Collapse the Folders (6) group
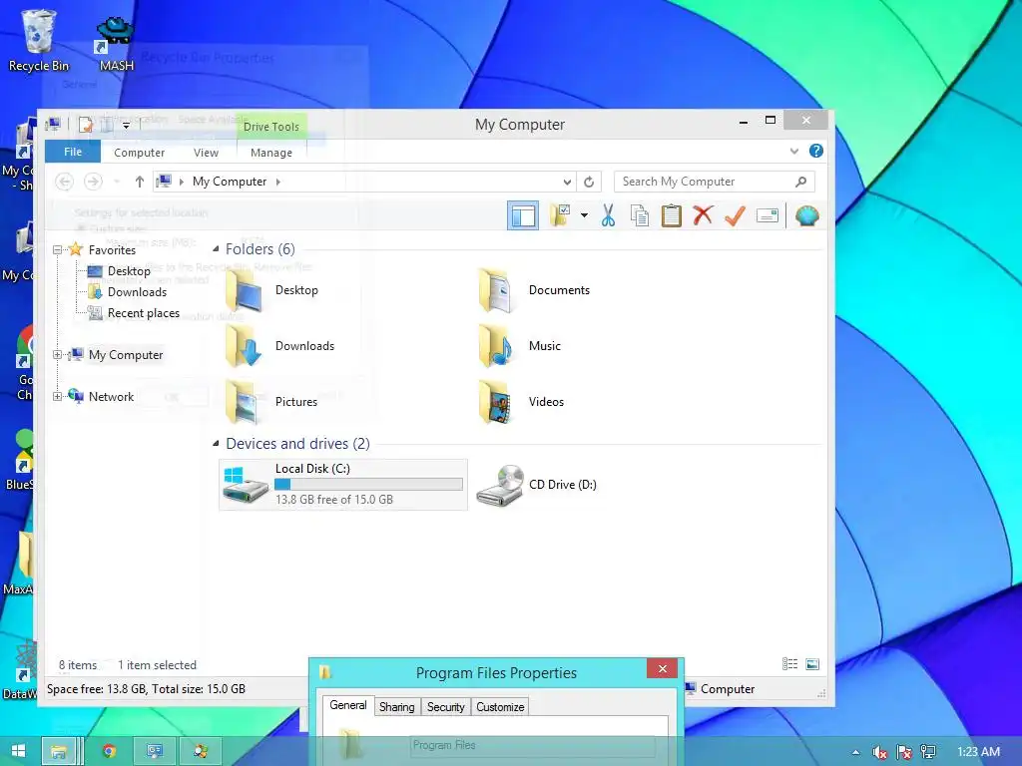1022x766 pixels. [x=216, y=248]
